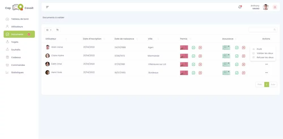Image resolution: width=283 pixels, height=139 pixels.
Task: Refuse Henri Gole's assurance
Action: tap(243, 73)
